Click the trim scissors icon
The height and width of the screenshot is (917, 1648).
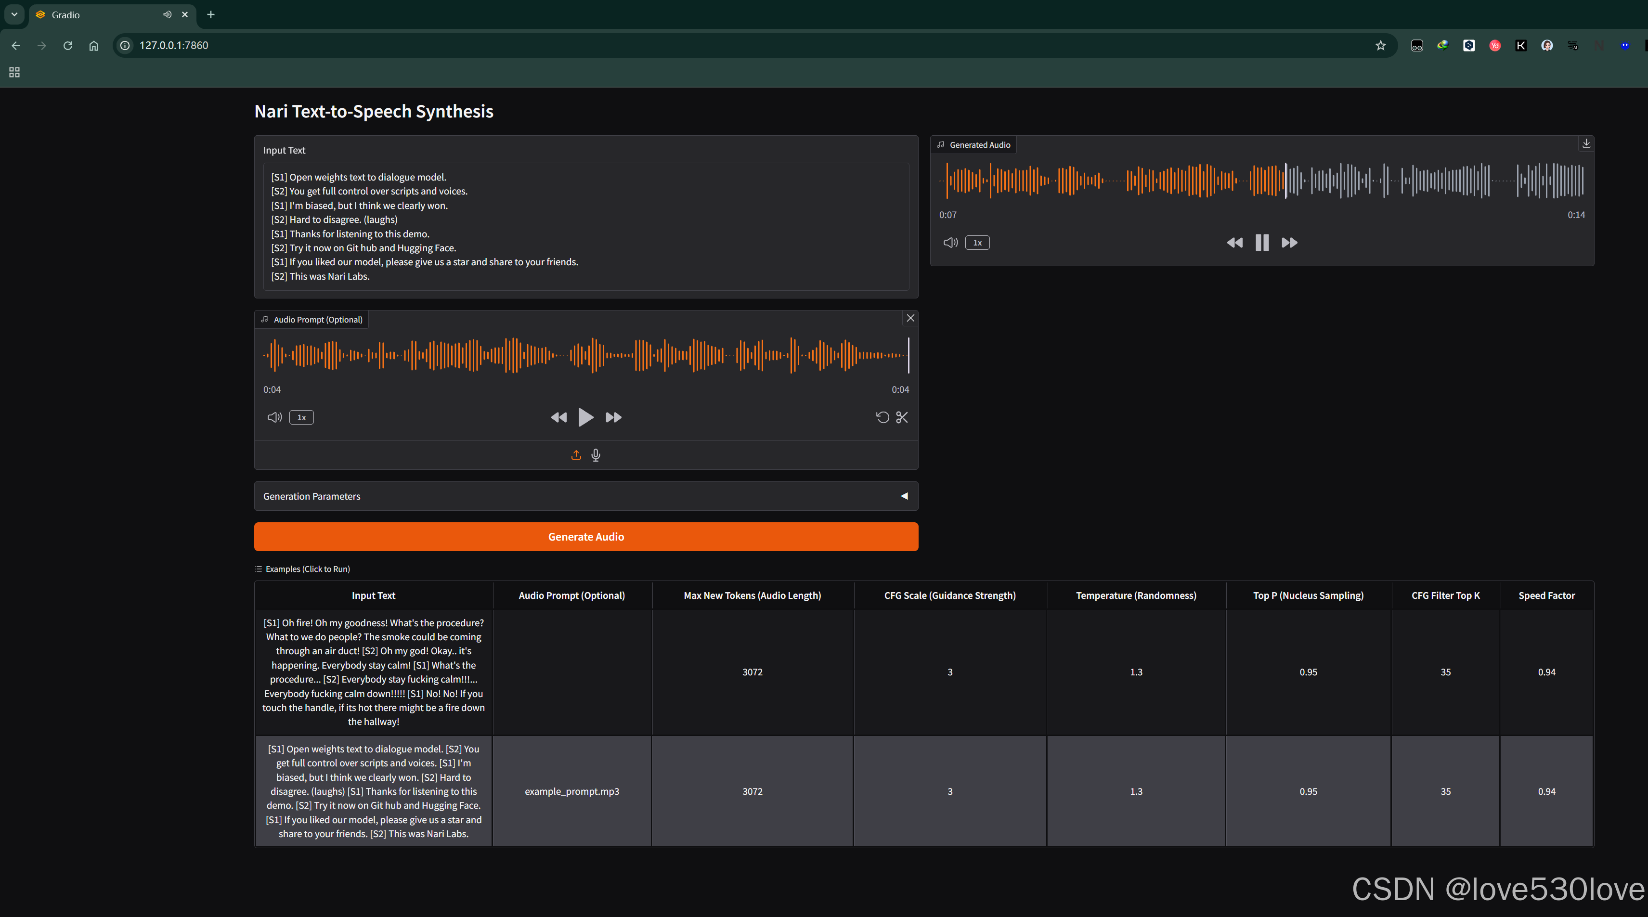click(x=901, y=417)
